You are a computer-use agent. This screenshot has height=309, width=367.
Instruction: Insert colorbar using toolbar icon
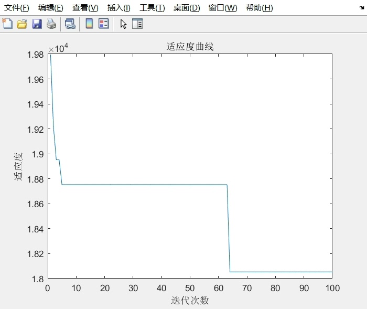coord(89,24)
